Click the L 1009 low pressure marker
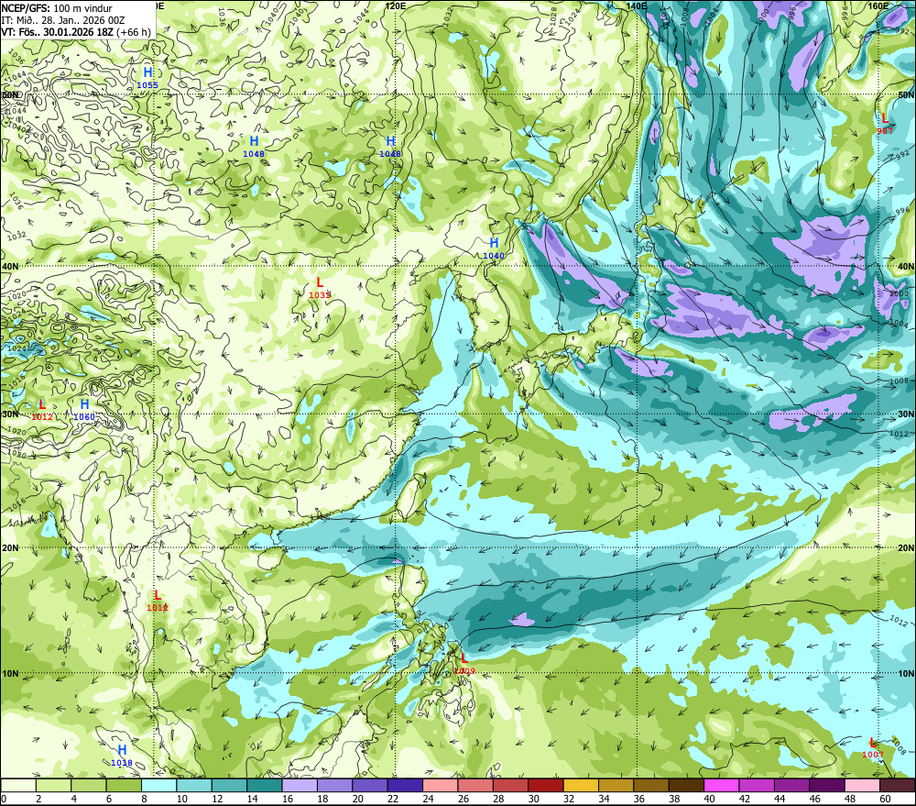The height and width of the screenshot is (806, 916). point(464,664)
